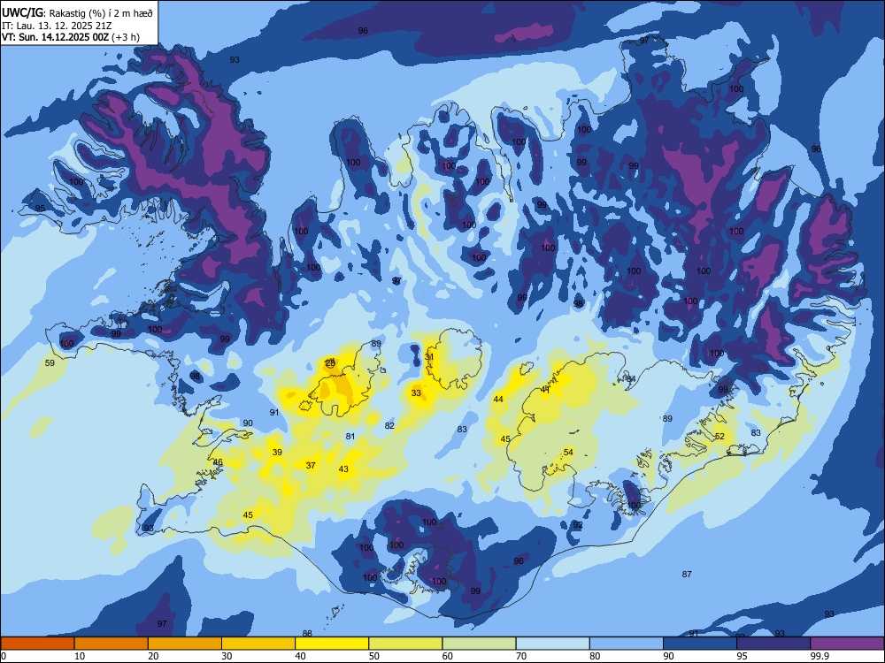
Task: Click the map humidity value '81'
Action: [350, 437]
